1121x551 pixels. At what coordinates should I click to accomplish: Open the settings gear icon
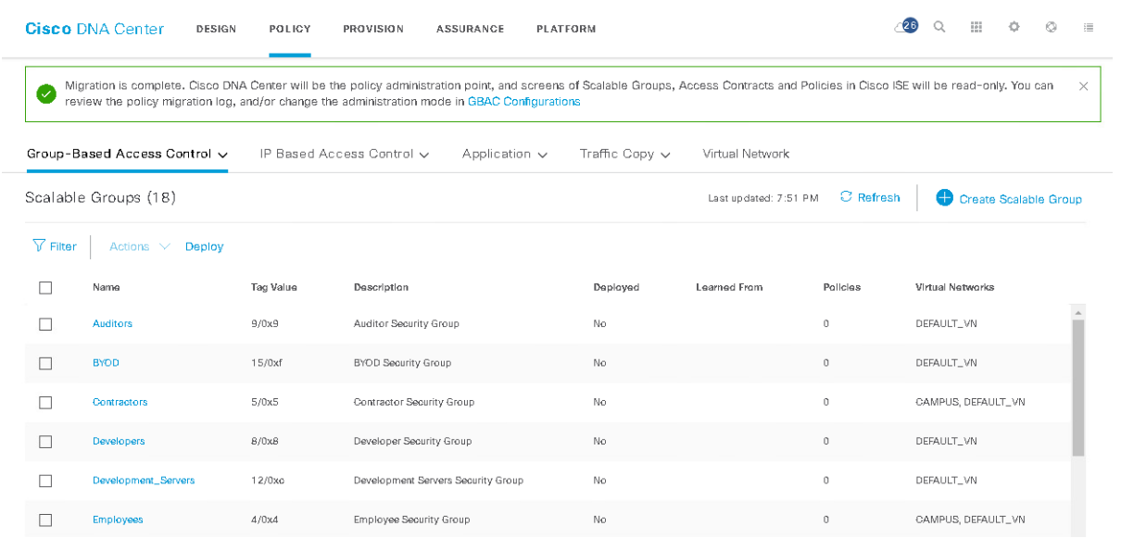pos(1014,27)
